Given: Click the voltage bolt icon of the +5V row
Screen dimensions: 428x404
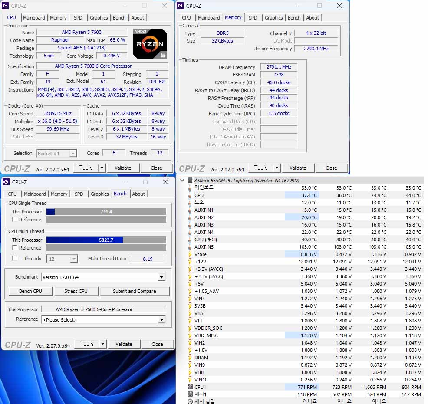Looking at the screenshot, I should tap(190, 283).
